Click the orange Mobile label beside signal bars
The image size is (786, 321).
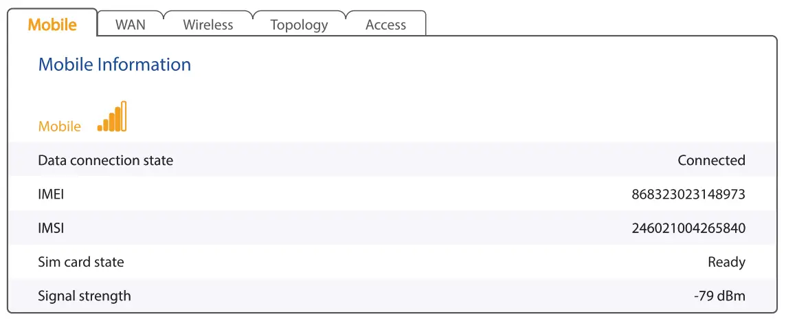60,126
